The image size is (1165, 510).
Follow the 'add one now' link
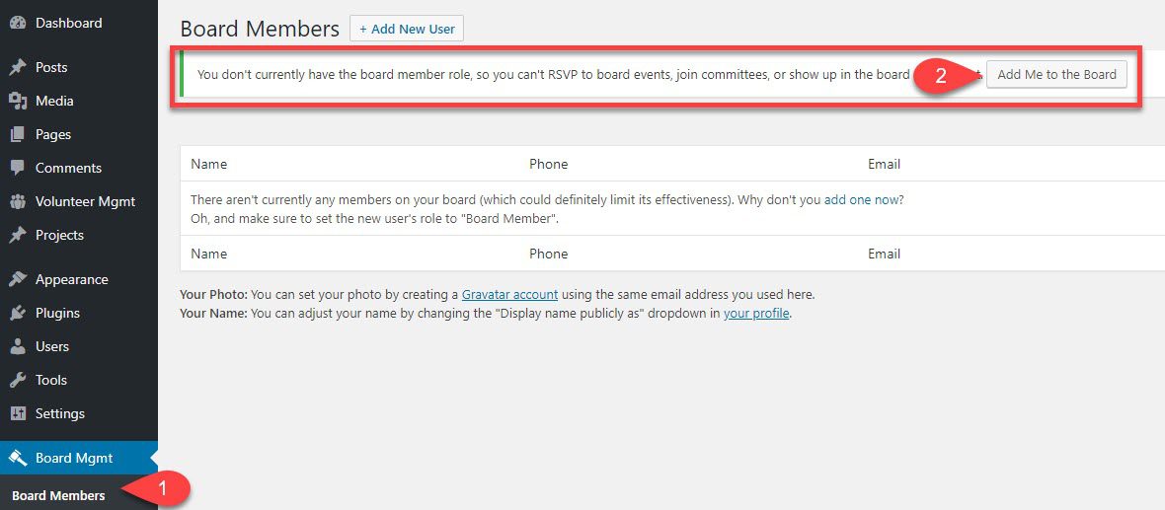coord(862,199)
